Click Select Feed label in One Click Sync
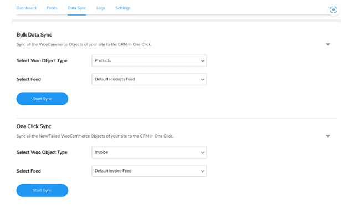 point(29,171)
